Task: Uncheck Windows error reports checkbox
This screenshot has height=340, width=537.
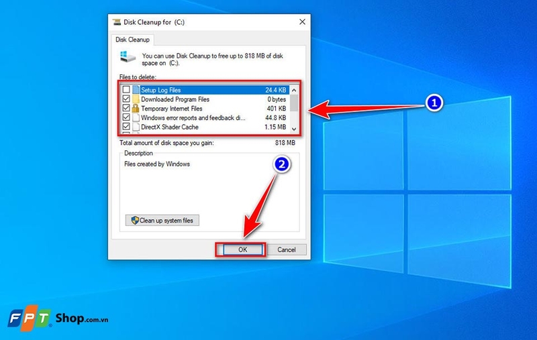Action: 126,117
